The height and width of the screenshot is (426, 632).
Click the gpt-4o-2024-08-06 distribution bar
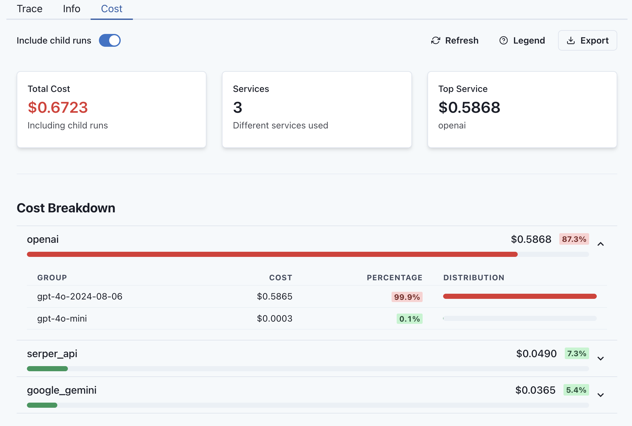pos(520,296)
